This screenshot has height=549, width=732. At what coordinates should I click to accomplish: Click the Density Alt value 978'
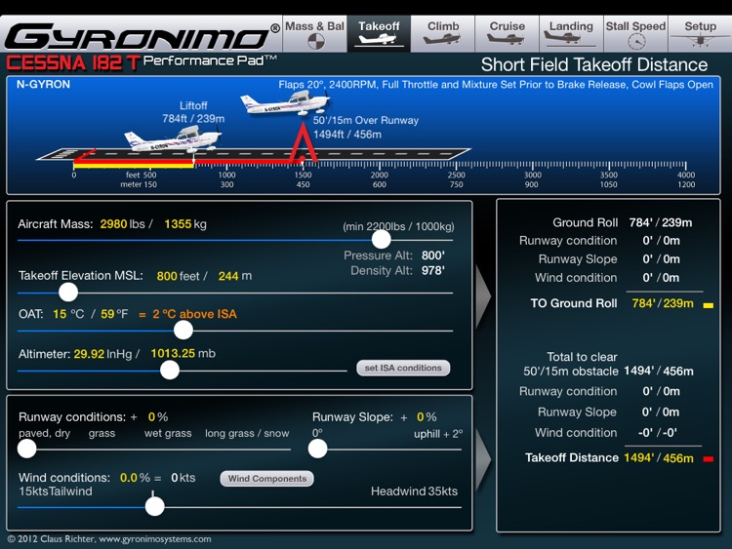coord(432,270)
